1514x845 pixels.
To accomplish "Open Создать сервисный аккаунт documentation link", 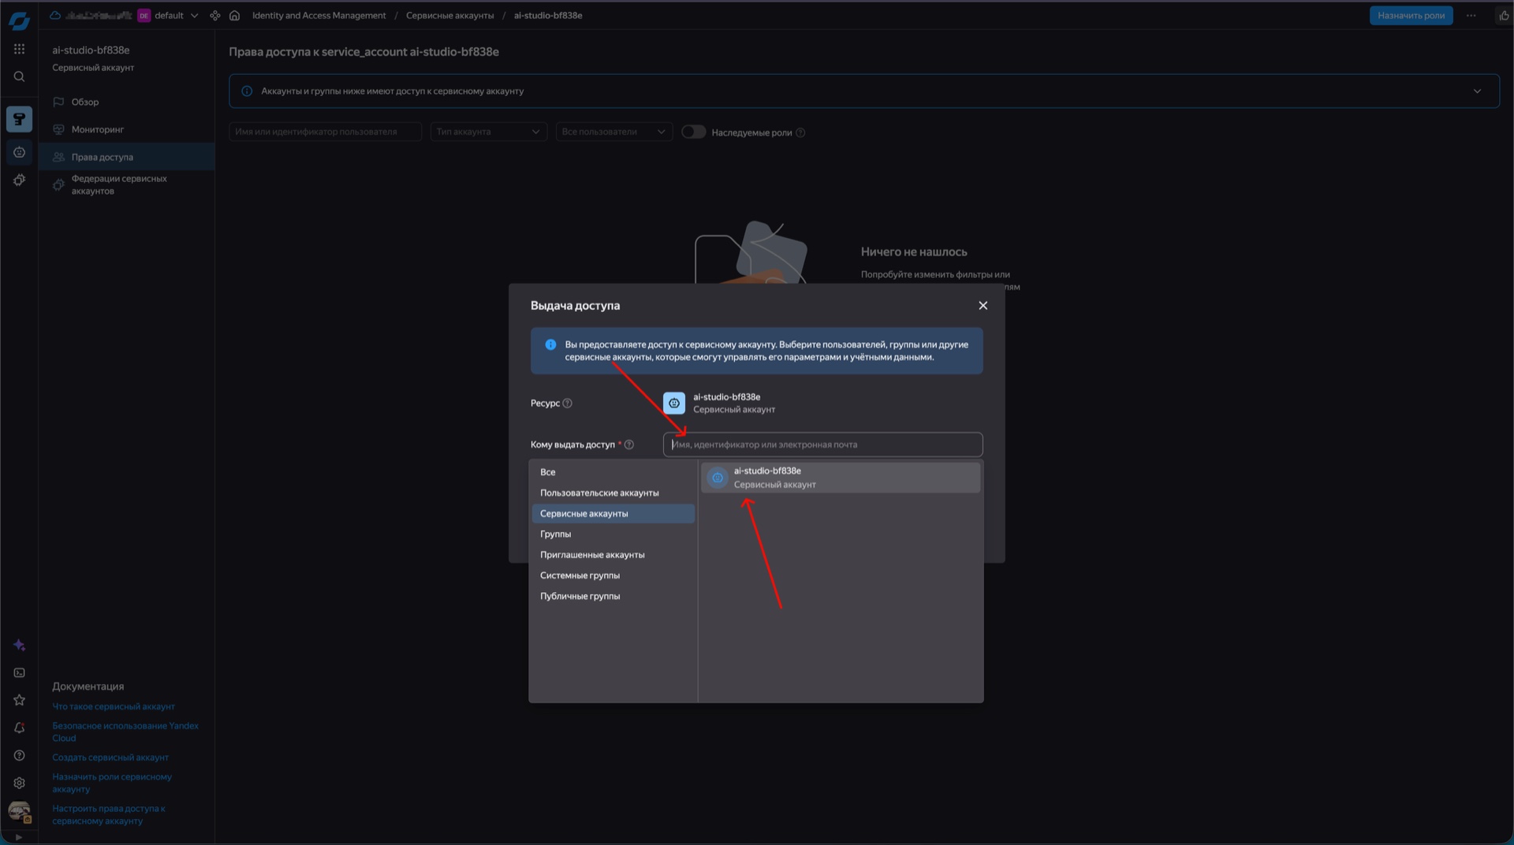I will coord(110,758).
